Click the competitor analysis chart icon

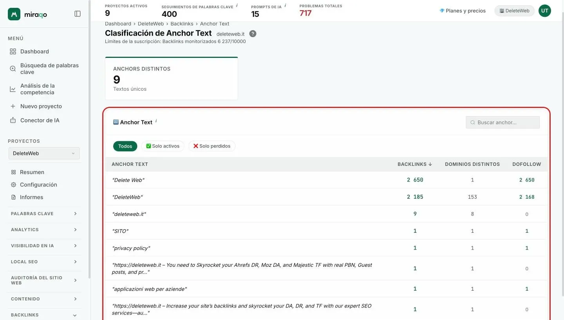click(x=13, y=89)
